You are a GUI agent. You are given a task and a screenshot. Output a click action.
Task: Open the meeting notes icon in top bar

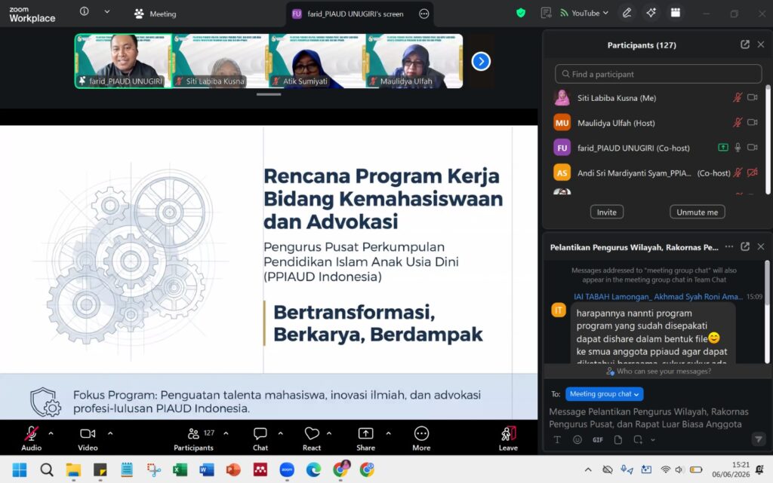[x=546, y=14]
